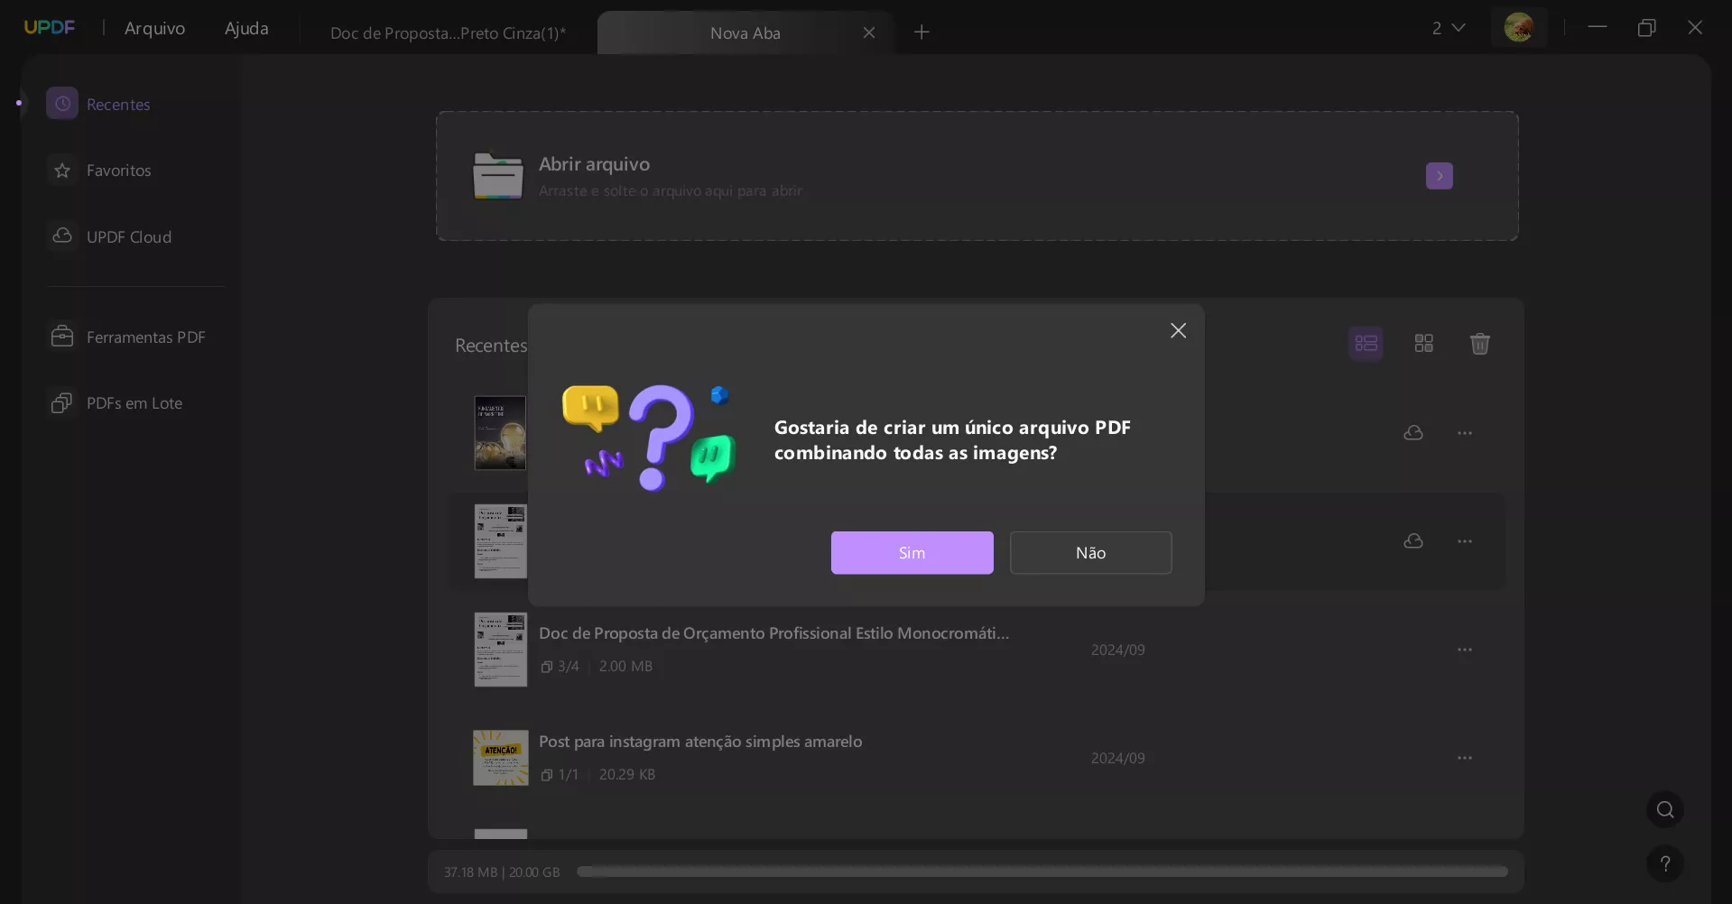Open the Recentes section
Screen dimensions: 1732x904
click(x=119, y=104)
